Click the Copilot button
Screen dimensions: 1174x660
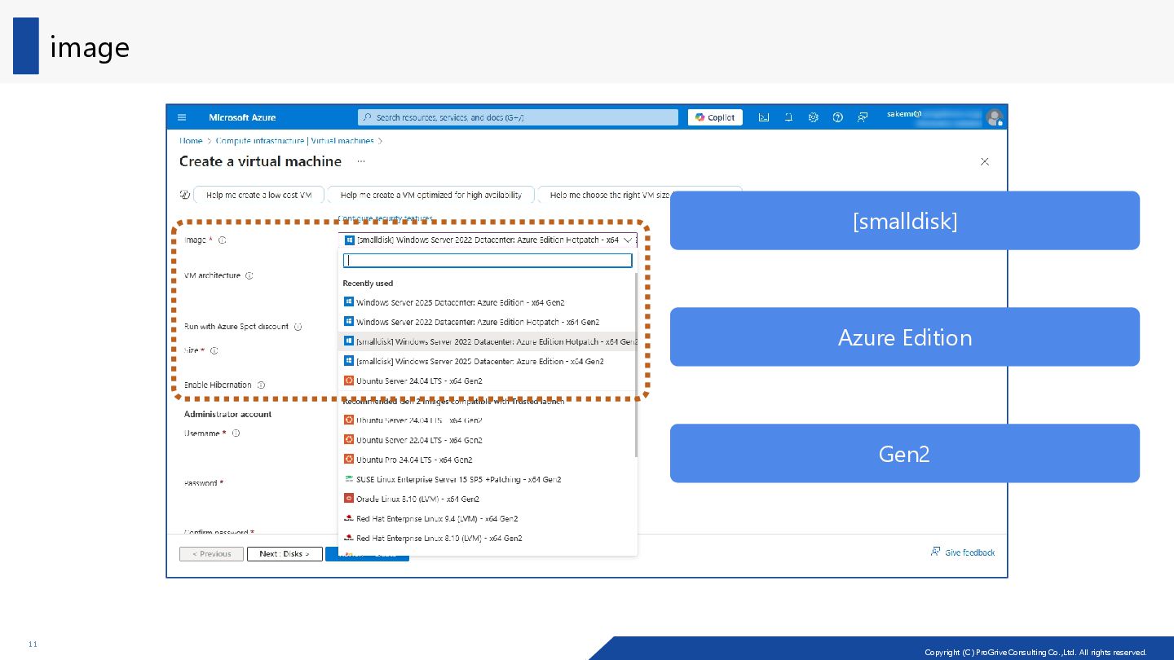pos(715,117)
